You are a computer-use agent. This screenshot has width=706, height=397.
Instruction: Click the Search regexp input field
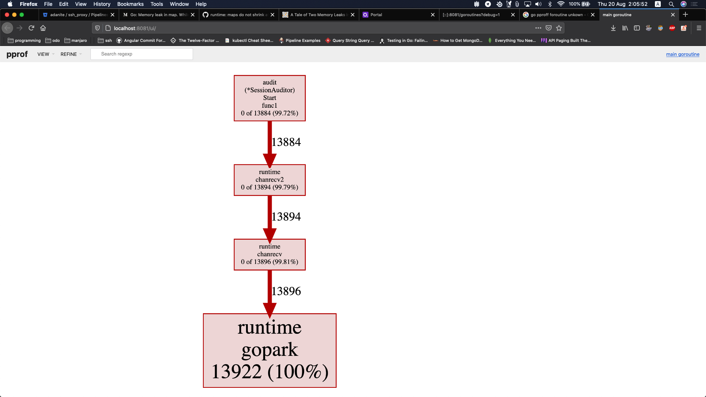coord(142,54)
